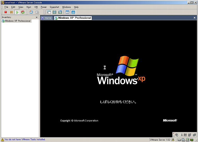Close the Windows XP Professional tab with the X at the tab bar's right end
This screenshot has width=198, height=142.
click(195, 18)
